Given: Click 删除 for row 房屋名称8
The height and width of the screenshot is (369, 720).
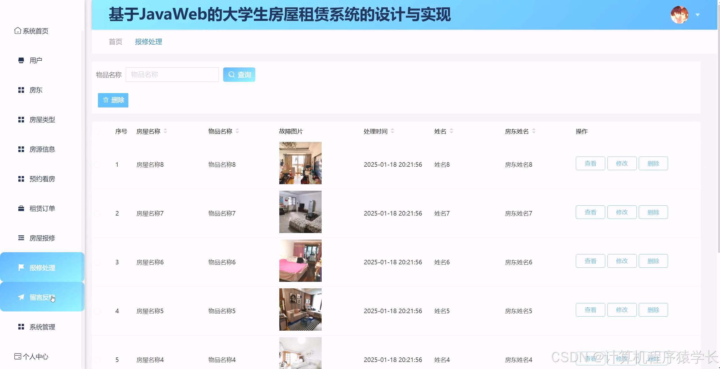Looking at the screenshot, I should click(653, 163).
